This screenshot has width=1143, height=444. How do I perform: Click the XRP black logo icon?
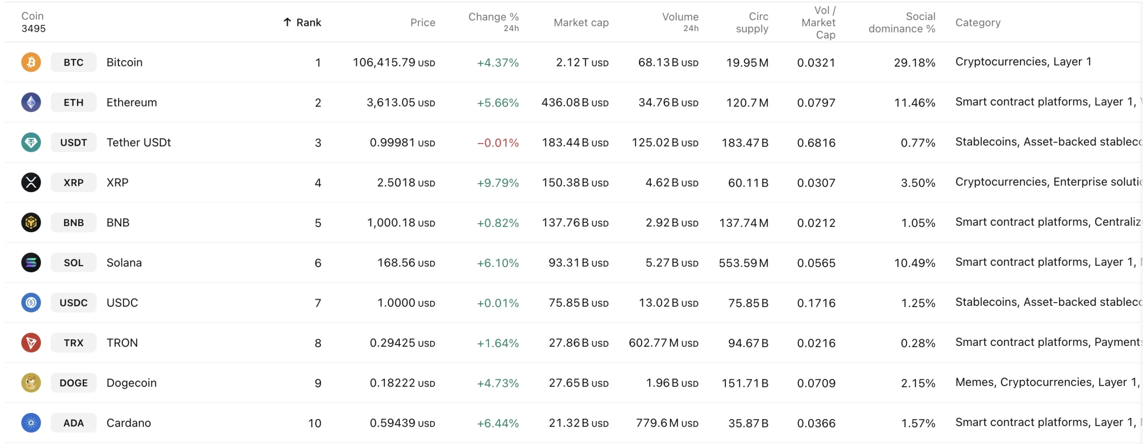(31, 182)
